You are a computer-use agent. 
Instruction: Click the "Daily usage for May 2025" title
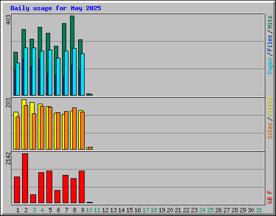coord(56,8)
